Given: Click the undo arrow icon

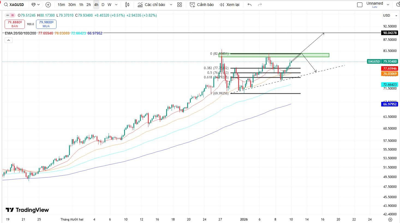Looking at the screenshot, I should (x=249, y=5).
